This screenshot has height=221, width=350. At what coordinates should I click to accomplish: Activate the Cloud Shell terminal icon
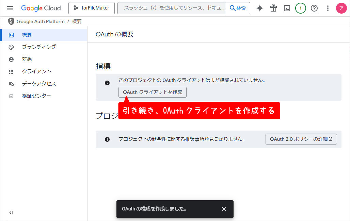[x=287, y=8]
